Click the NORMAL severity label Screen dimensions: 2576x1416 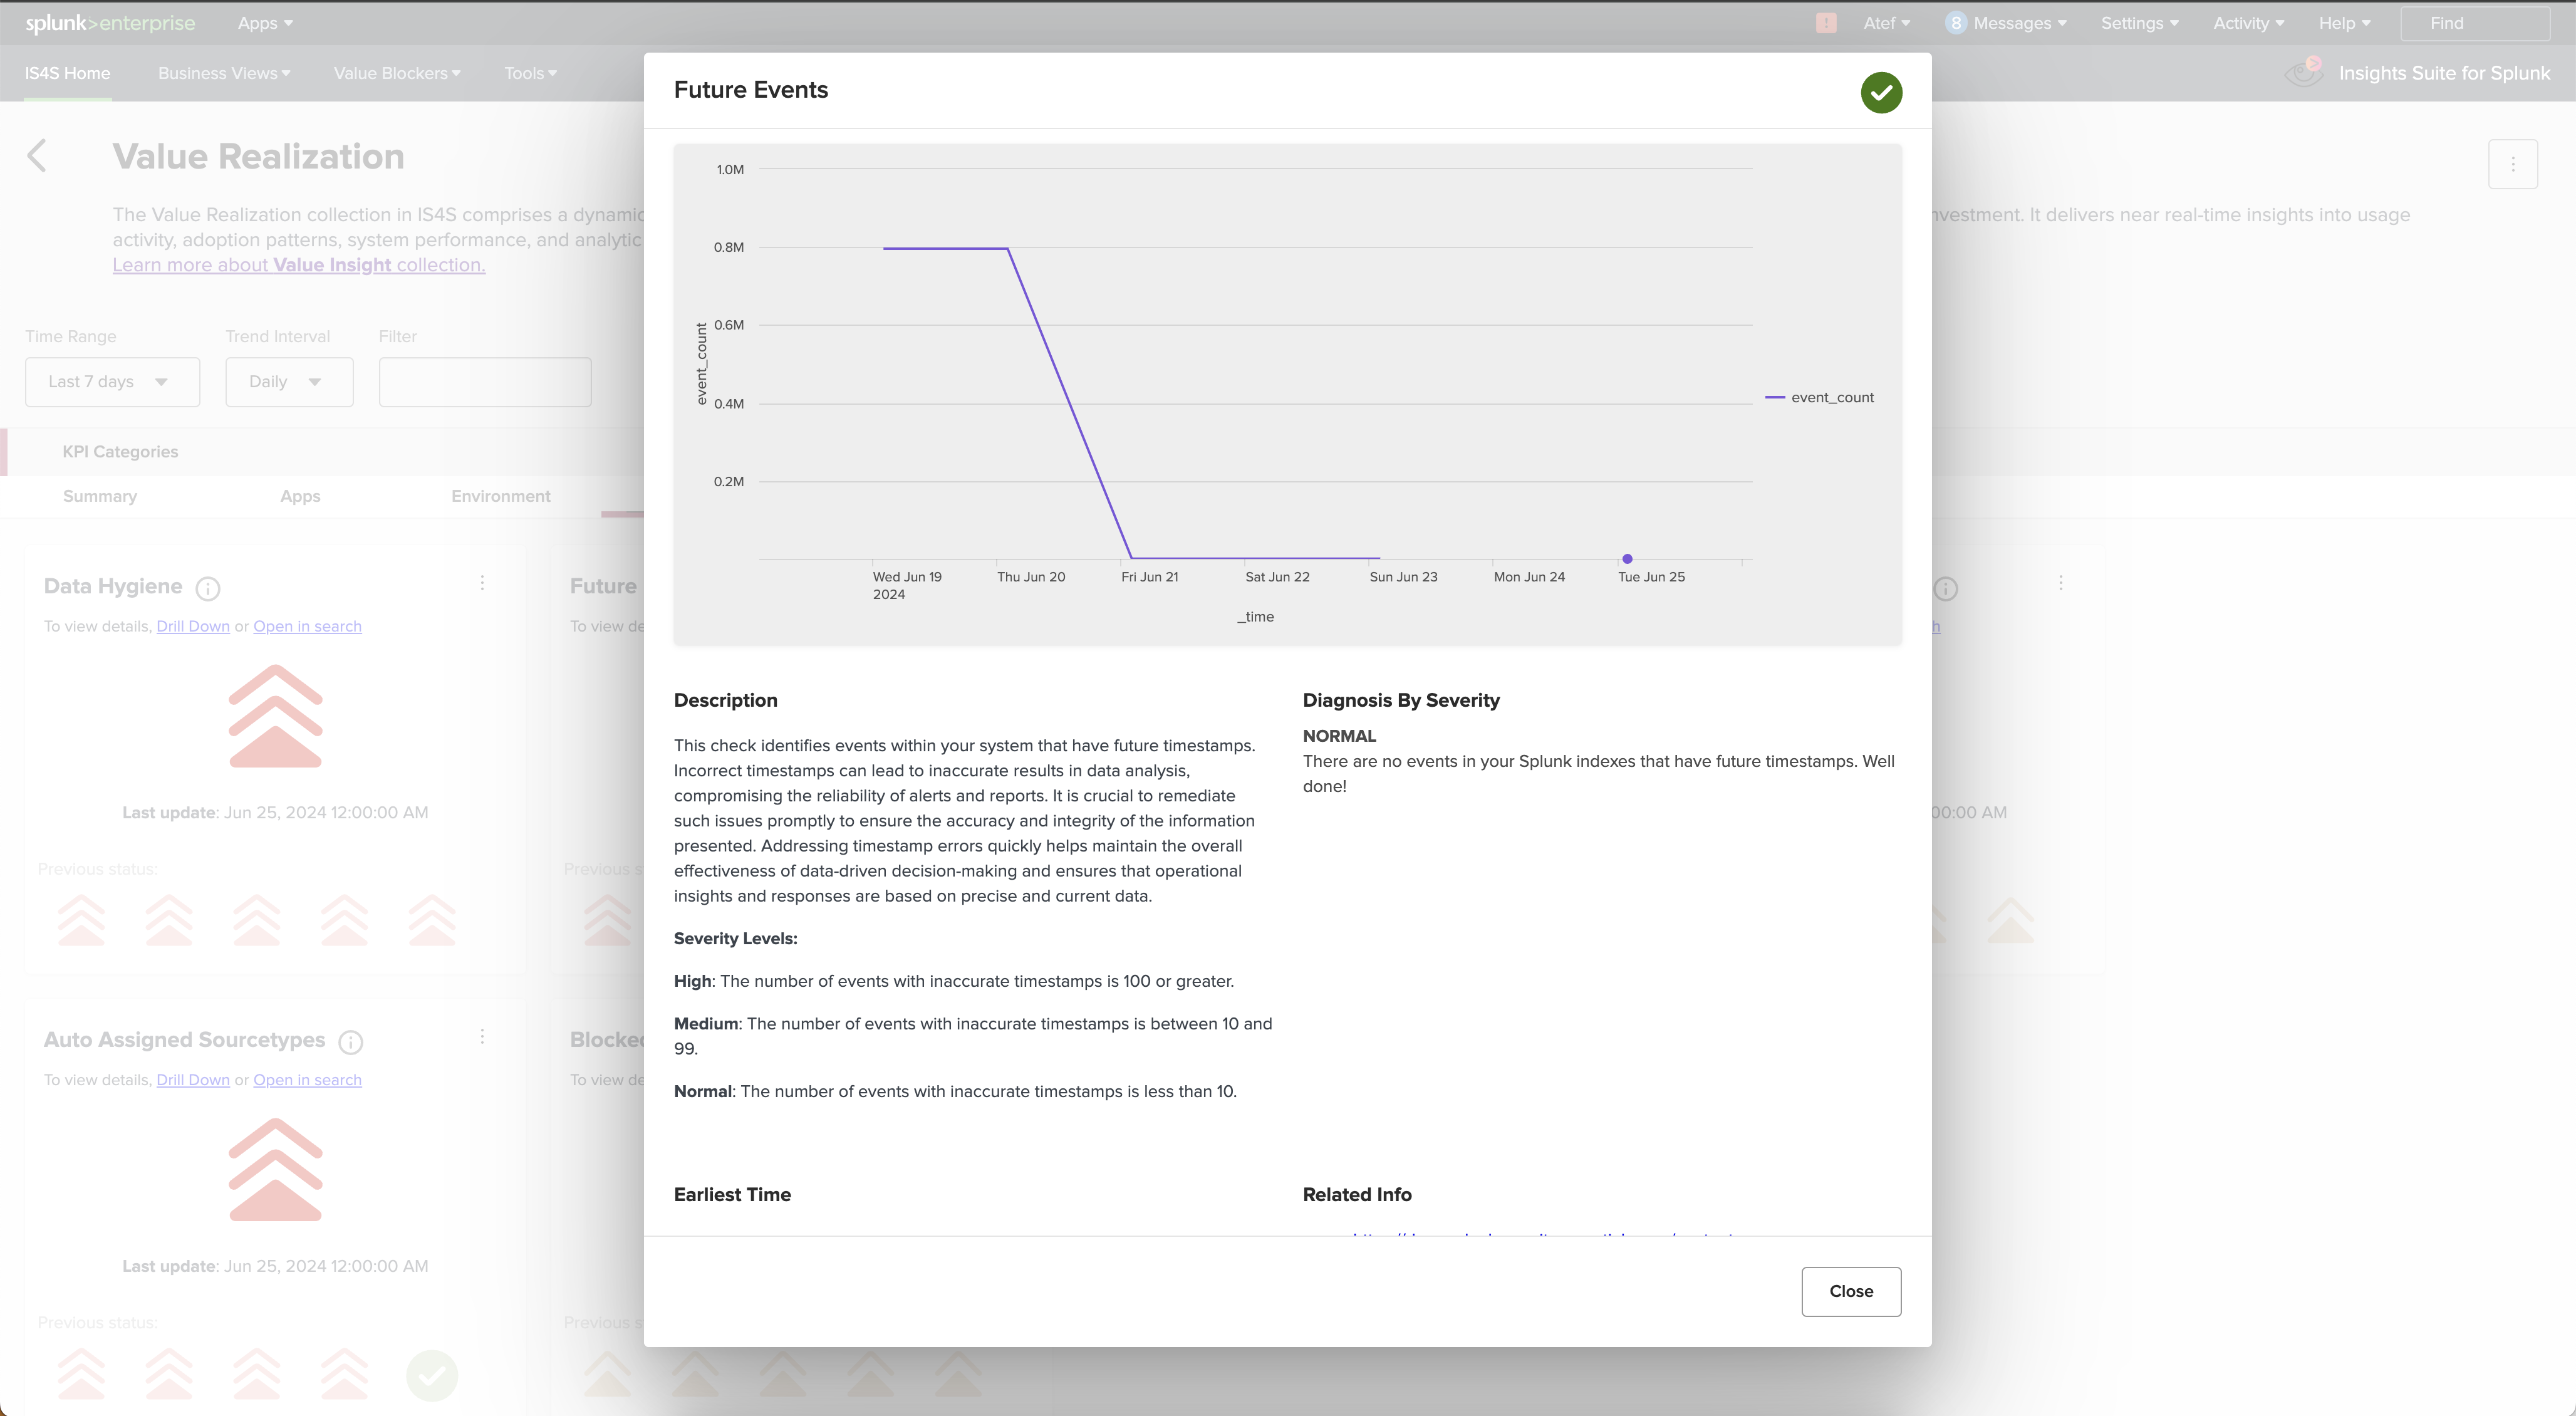click(1339, 736)
